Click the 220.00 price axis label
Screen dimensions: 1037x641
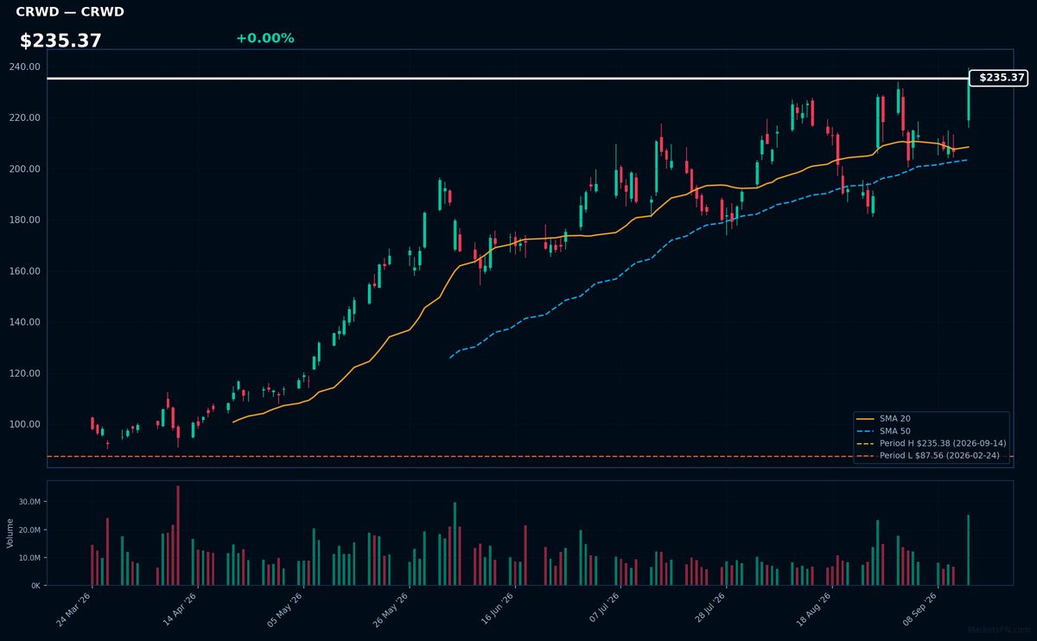click(25, 117)
